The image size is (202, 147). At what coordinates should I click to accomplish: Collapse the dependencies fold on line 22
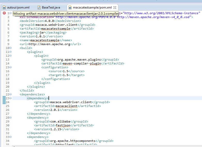pyautogui.click(x=11, y=94)
